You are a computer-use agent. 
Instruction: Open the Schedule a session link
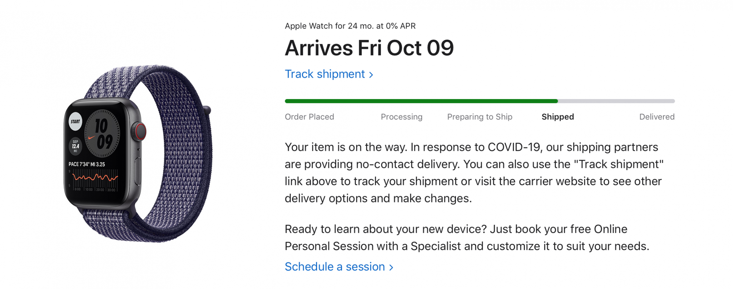pos(339,267)
